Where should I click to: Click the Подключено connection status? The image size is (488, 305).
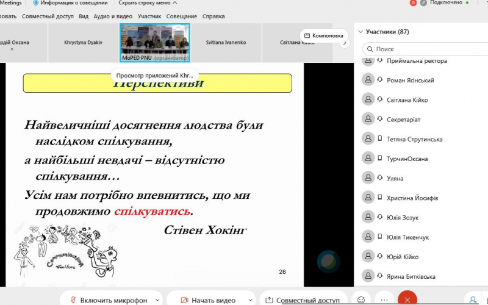446,2
